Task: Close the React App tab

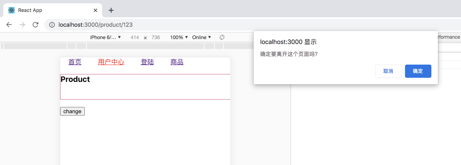Action: [x=95, y=10]
